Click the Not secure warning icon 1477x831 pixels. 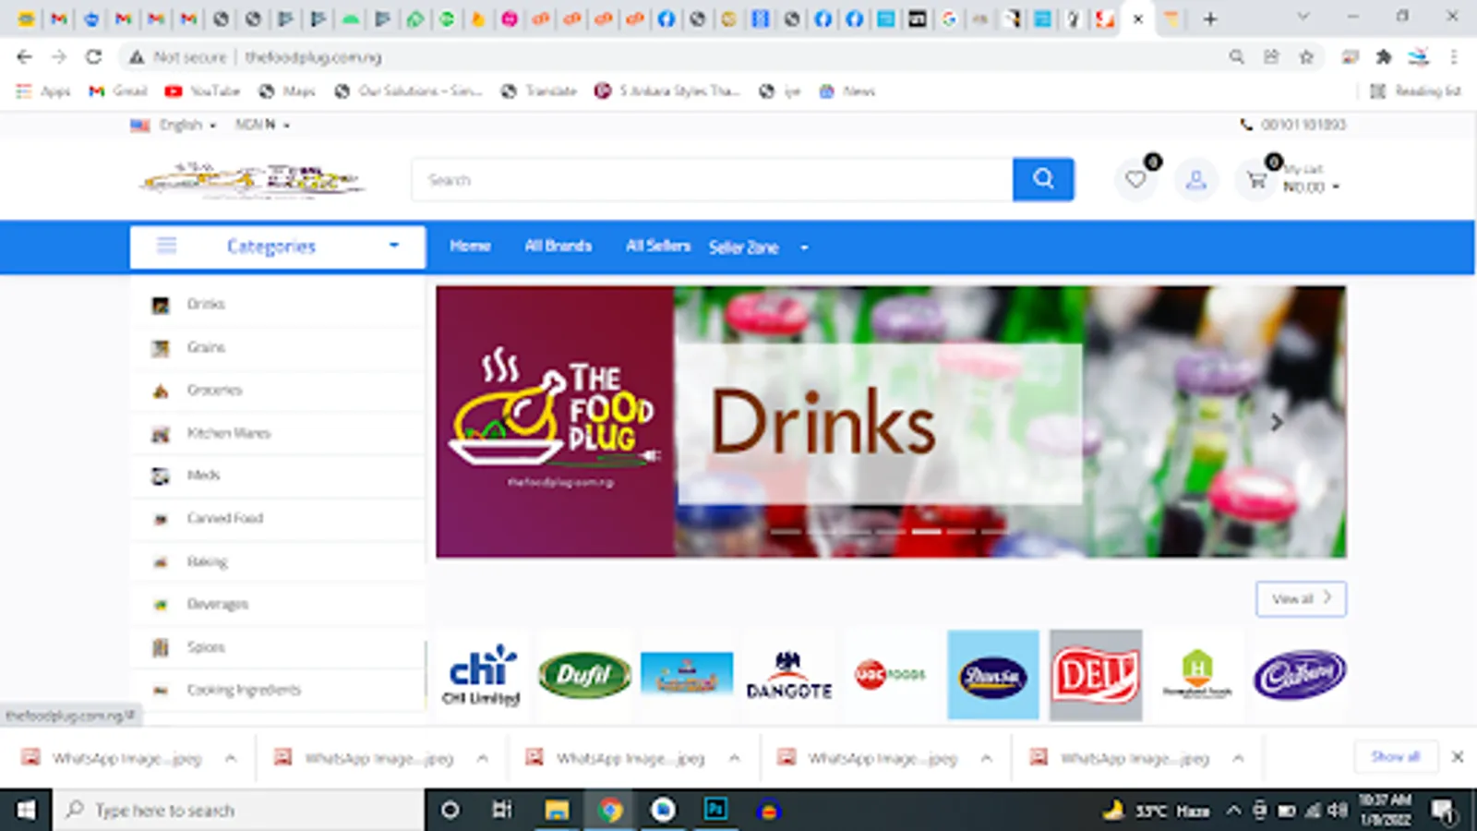pyautogui.click(x=137, y=57)
